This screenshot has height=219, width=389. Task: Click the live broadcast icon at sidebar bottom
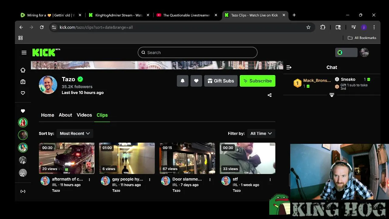[x=23, y=191]
